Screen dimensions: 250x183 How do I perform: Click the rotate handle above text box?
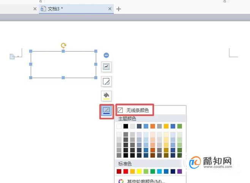[63, 46]
